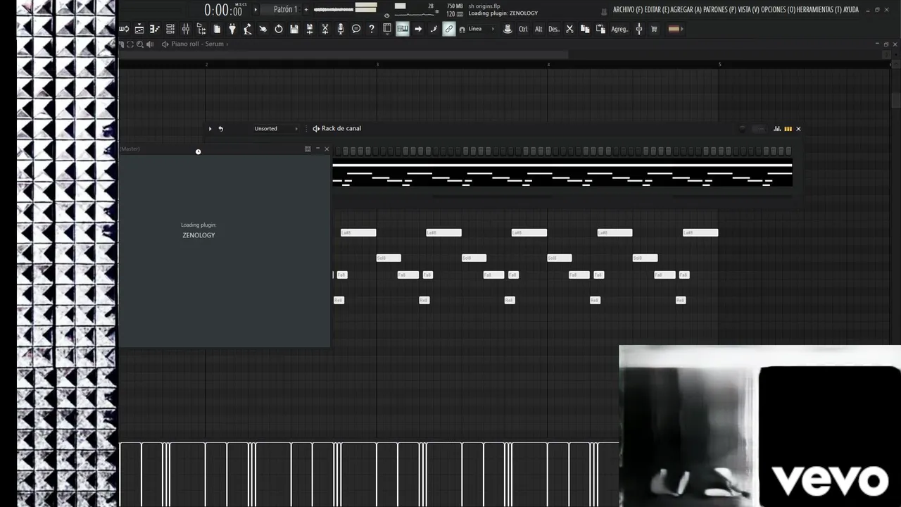The height and width of the screenshot is (507, 901).
Task: Open the PATRONES (P) menu
Action: click(x=719, y=10)
